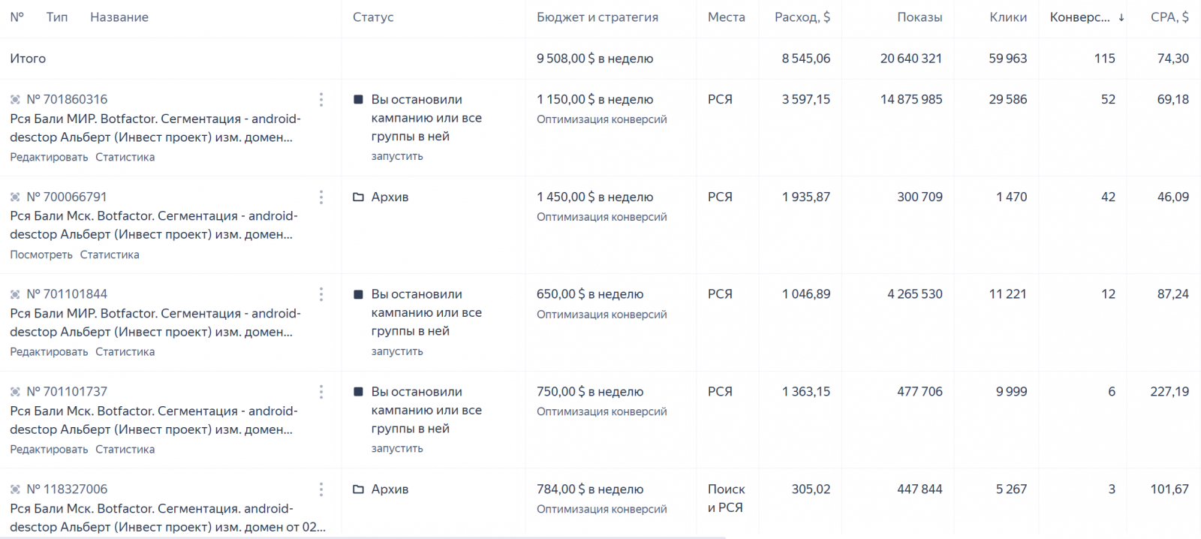Sort table by CPA, $ header
The image size is (1201, 539).
1169,17
